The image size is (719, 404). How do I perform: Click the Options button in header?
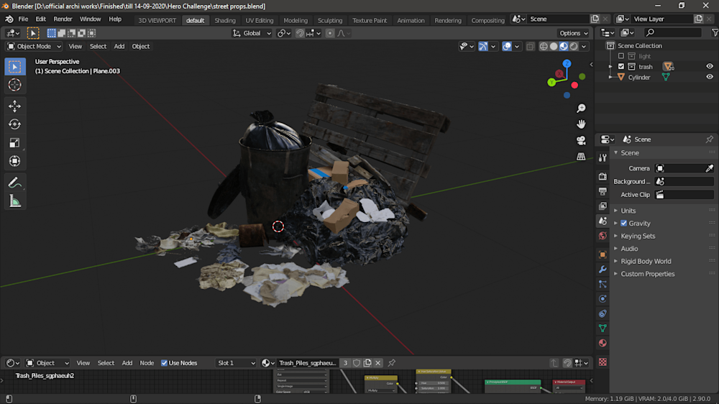pos(573,33)
